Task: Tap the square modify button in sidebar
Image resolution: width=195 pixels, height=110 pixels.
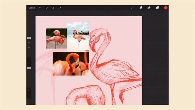Action: [29, 62]
